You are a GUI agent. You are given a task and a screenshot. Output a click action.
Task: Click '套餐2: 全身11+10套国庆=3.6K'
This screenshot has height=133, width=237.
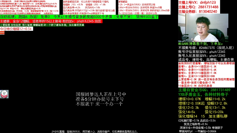pyautogui.click(x=197, y=70)
